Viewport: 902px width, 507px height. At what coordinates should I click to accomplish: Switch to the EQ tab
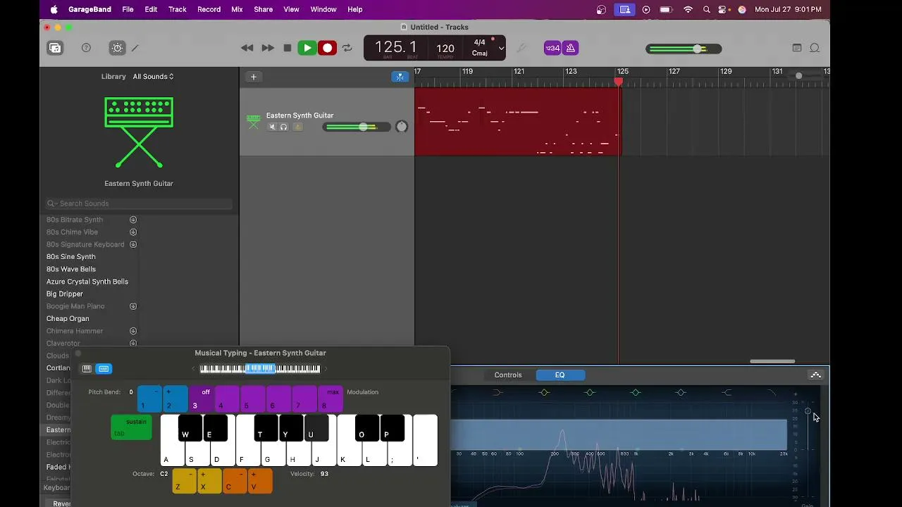pos(560,375)
